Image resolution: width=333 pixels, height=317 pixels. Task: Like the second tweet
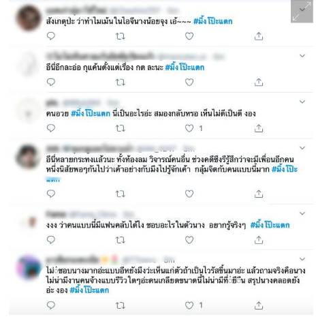point(189,82)
